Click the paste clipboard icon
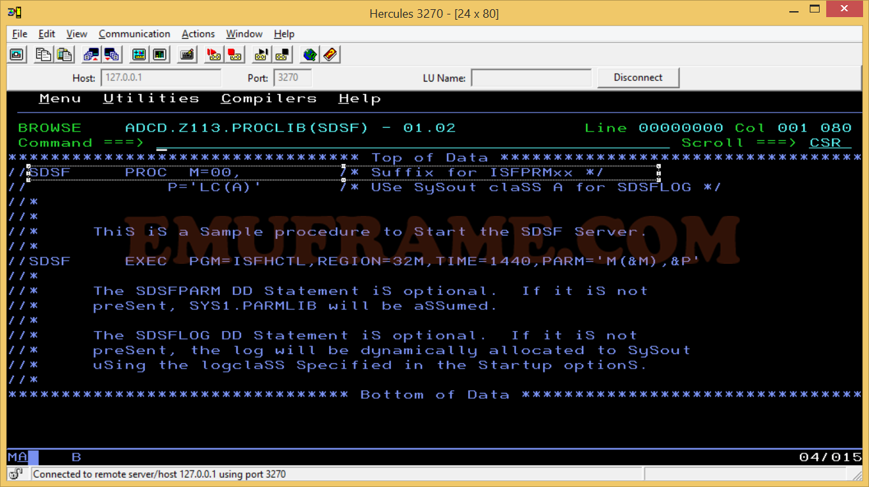 point(65,54)
